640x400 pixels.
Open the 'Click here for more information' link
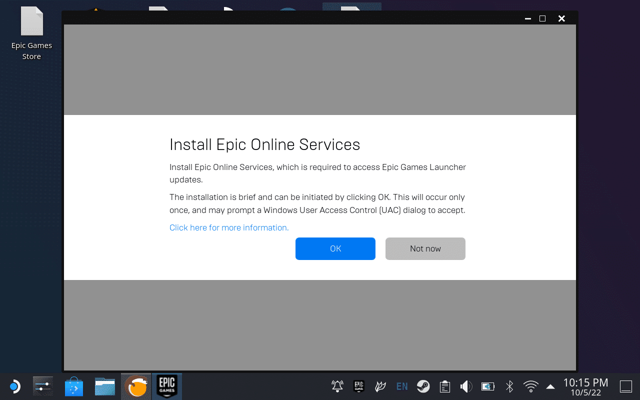pyautogui.click(x=229, y=227)
